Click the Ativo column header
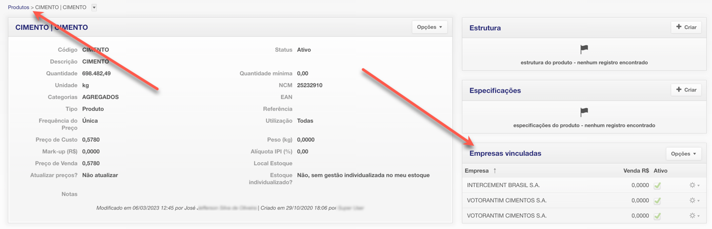712x229 pixels. [660, 171]
